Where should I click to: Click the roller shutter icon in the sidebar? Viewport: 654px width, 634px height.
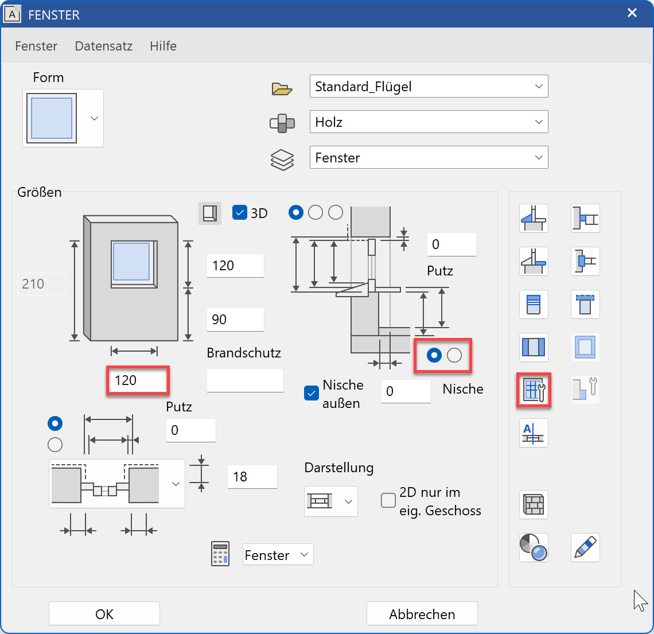pyautogui.click(x=534, y=305)
